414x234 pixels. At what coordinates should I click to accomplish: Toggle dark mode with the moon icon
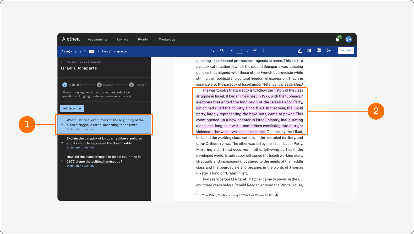[x=329, y=51]
